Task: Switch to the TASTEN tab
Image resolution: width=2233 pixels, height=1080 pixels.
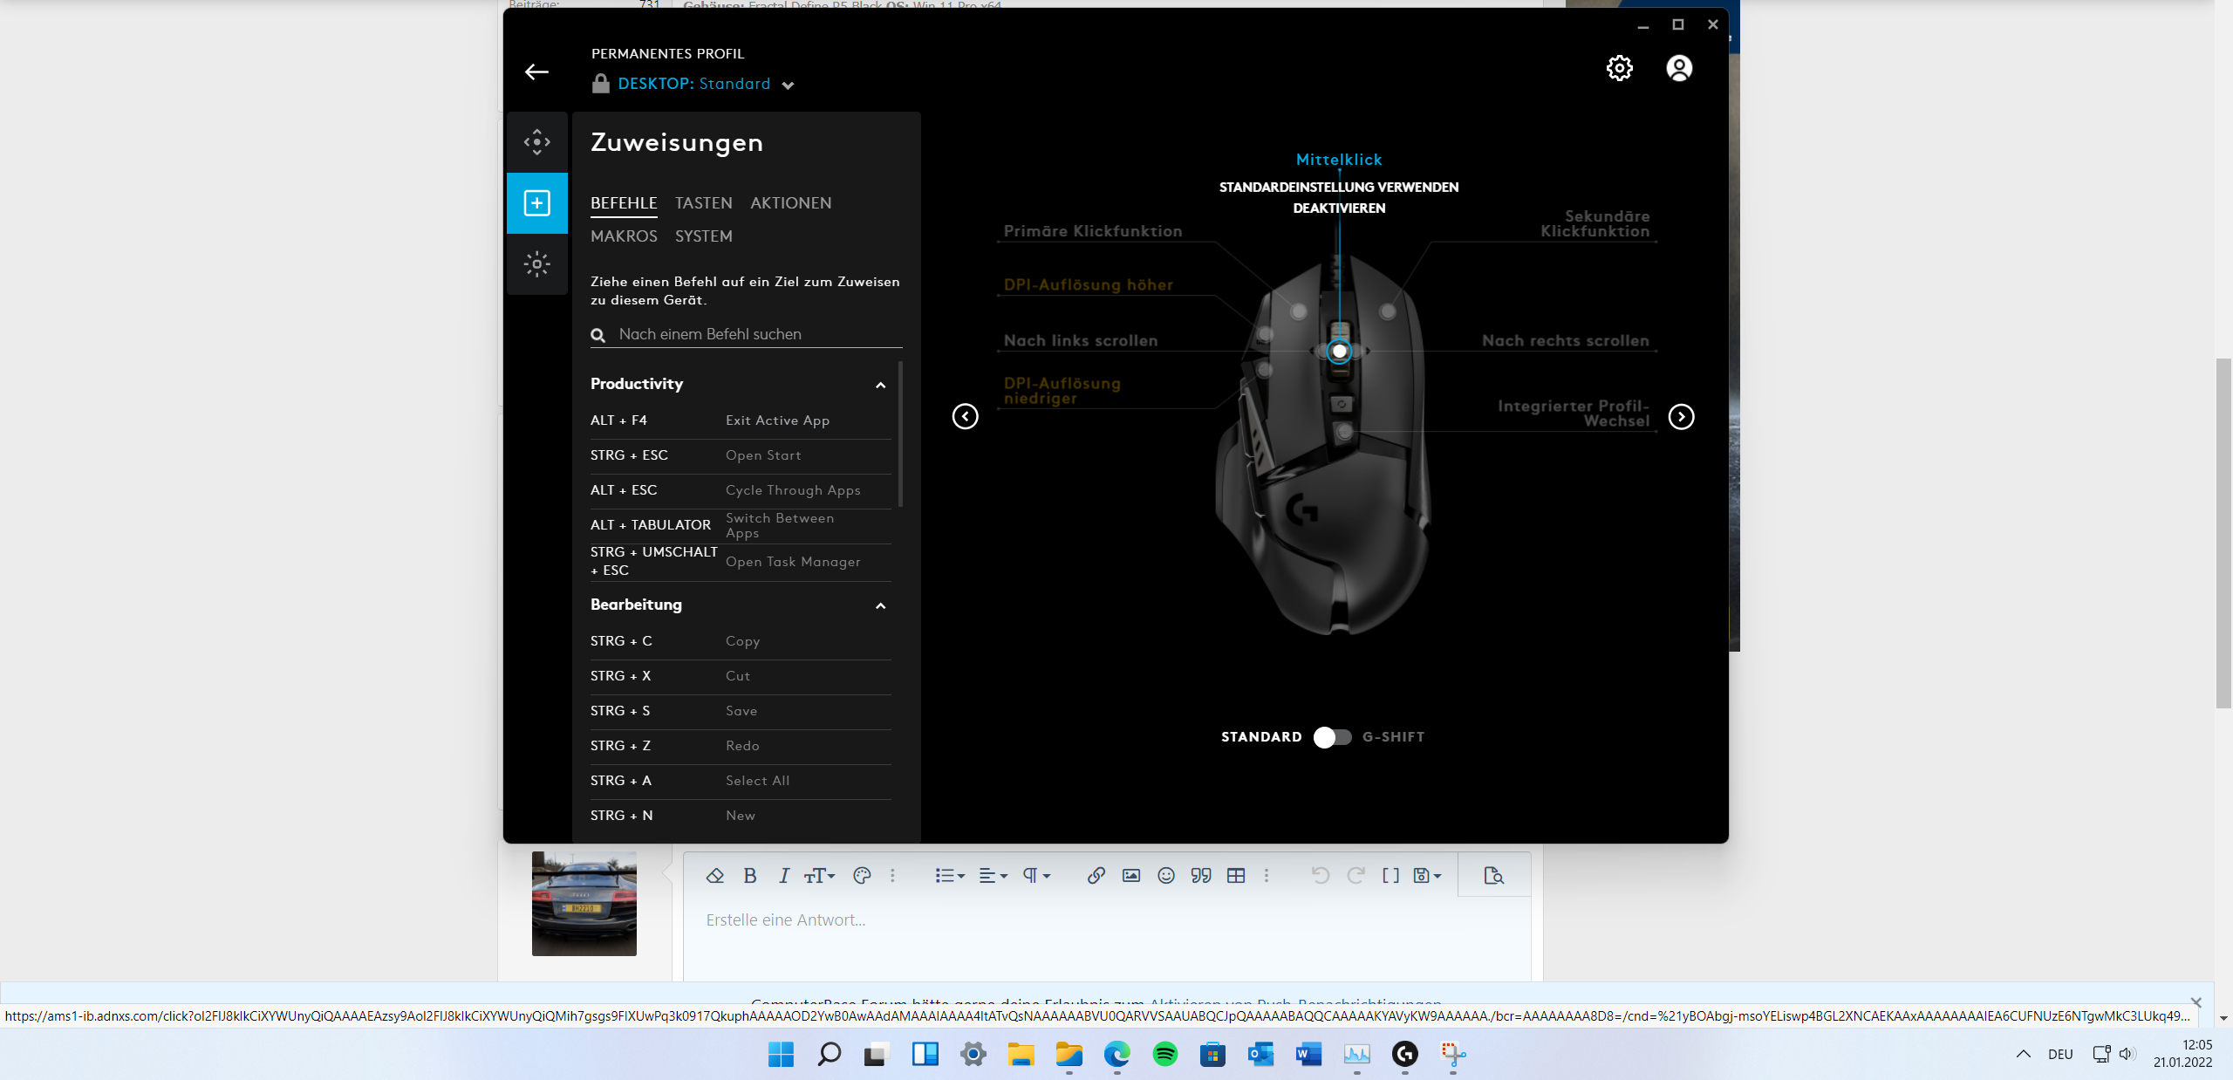Action: (x=703, y=203)
